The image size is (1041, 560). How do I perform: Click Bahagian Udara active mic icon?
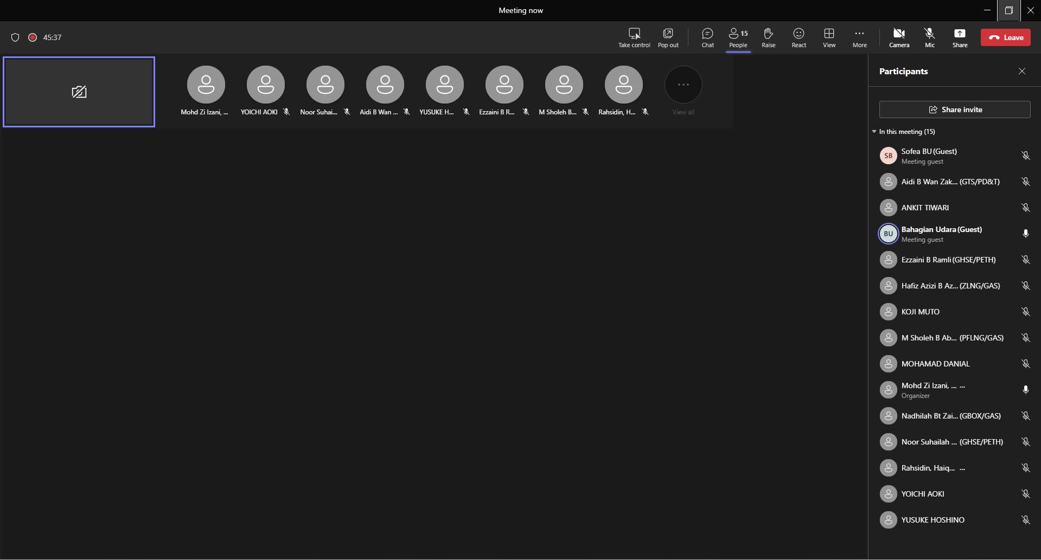coord(1025,234)
